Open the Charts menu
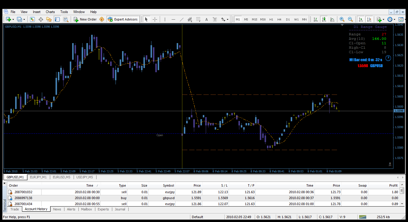The height and width of the screenshot is (222, 408). [x=50, y=12]
